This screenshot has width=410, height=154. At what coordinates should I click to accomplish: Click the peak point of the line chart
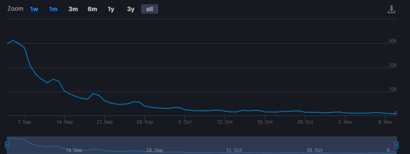point(13,40)
